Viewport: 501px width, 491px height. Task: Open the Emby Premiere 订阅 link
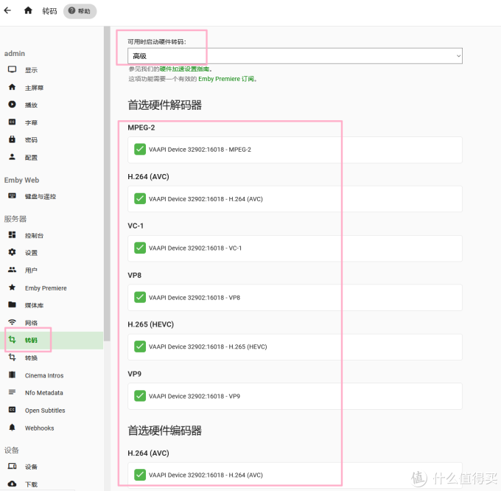click(x=226, y=79)
